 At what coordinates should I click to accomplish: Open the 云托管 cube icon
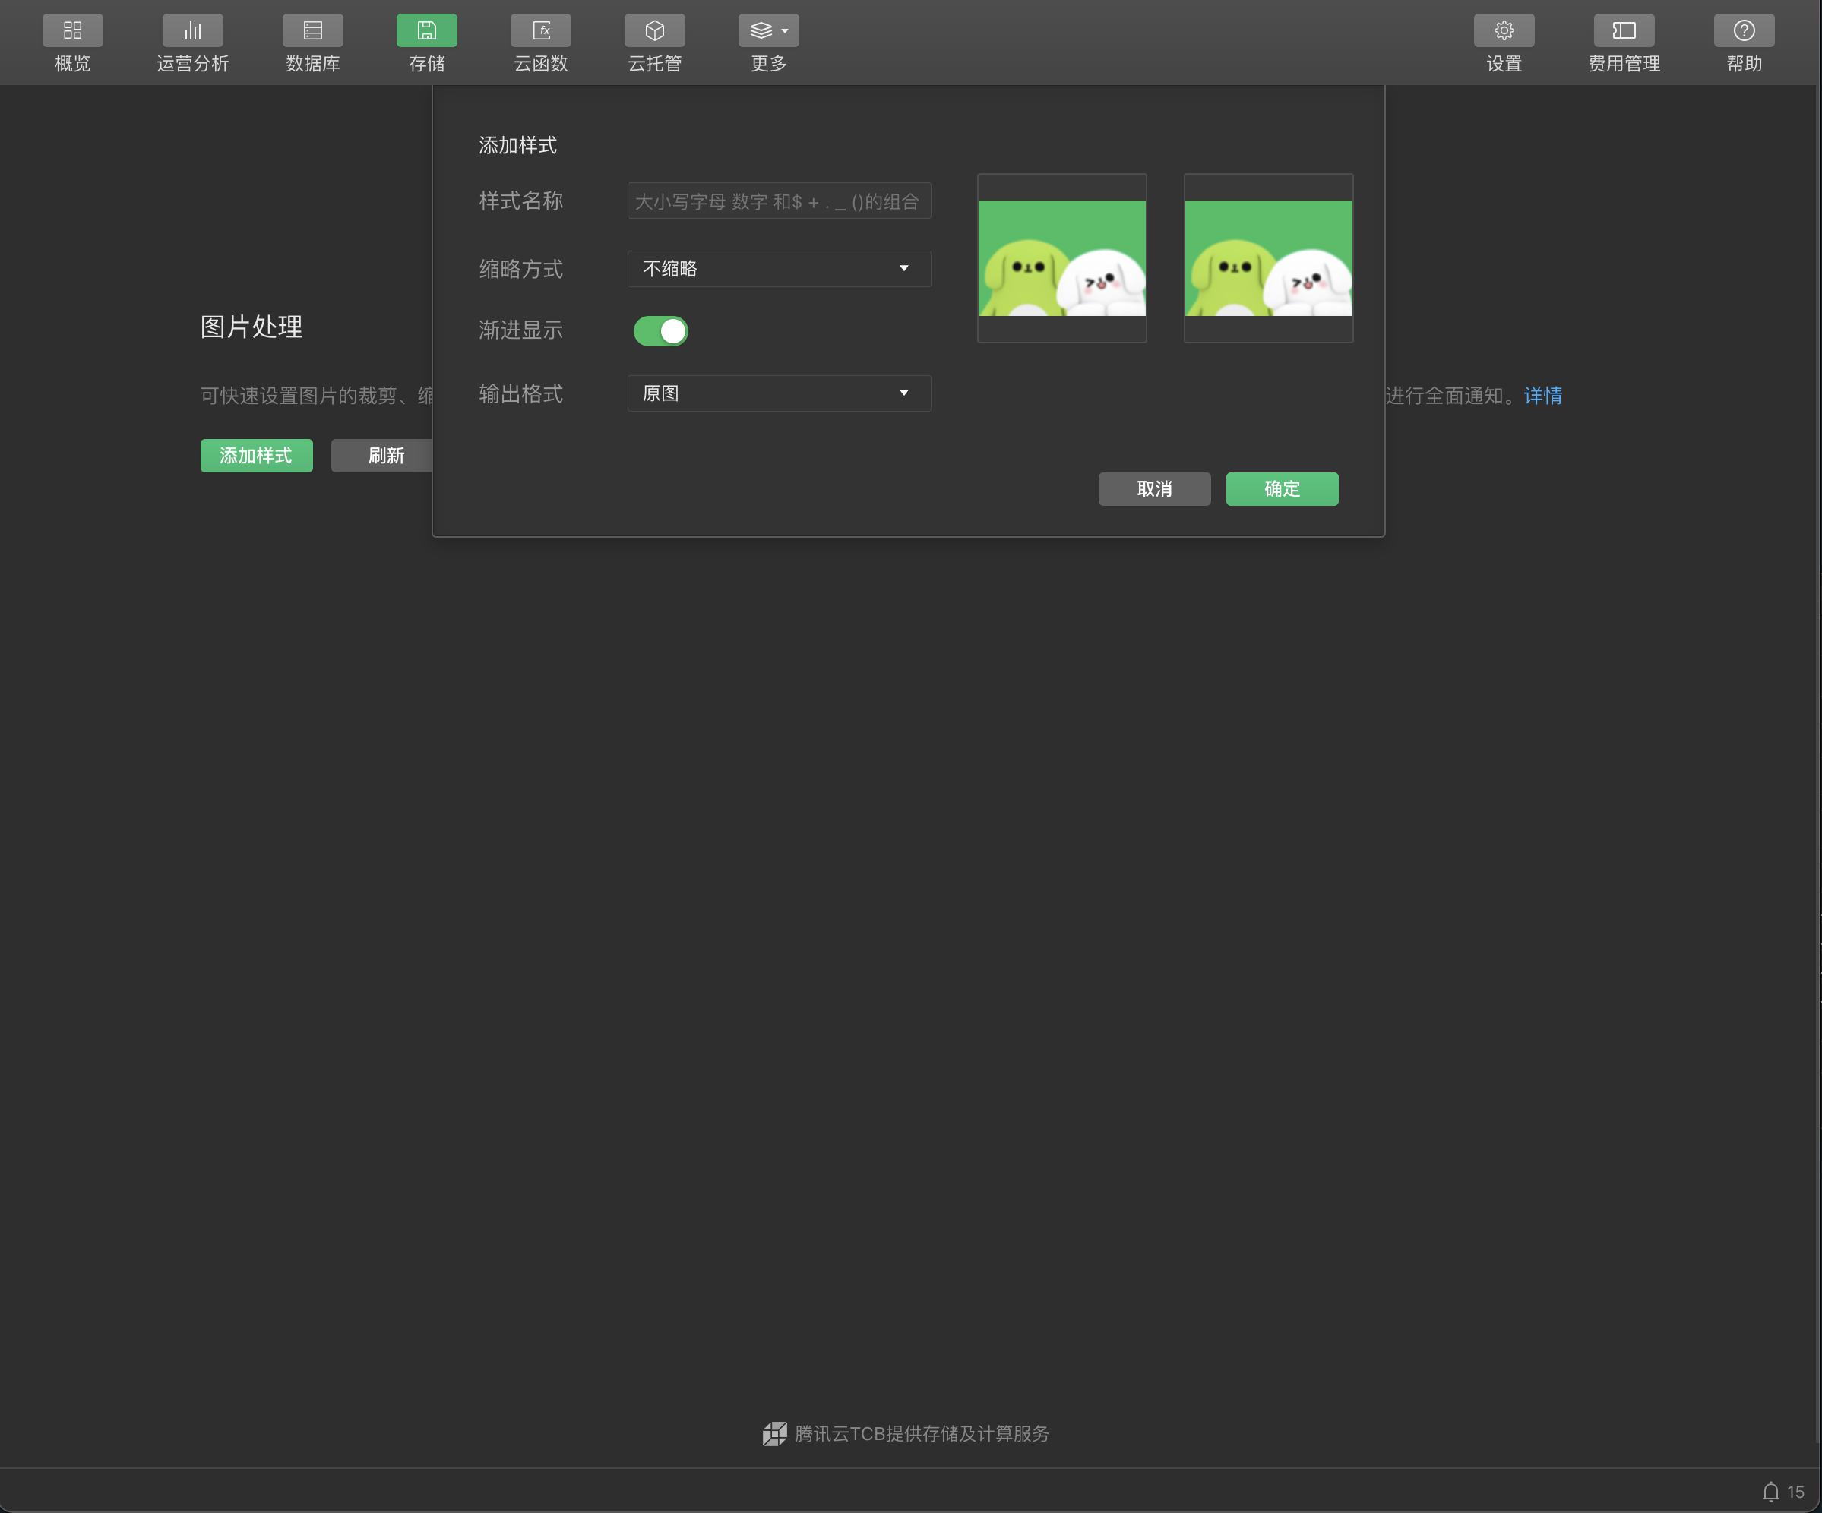point(654,31)
